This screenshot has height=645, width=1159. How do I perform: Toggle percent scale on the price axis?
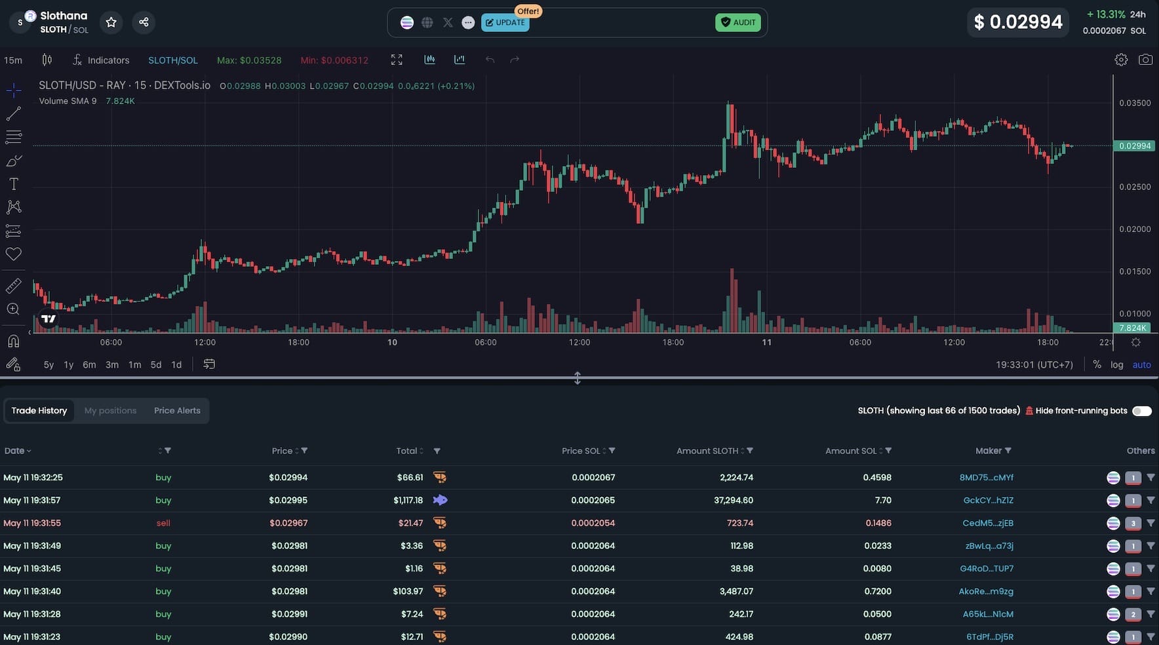tap(1097, 364)
